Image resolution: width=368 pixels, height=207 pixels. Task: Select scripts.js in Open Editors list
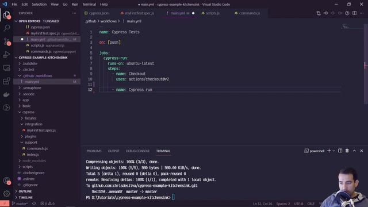(47, 45)
